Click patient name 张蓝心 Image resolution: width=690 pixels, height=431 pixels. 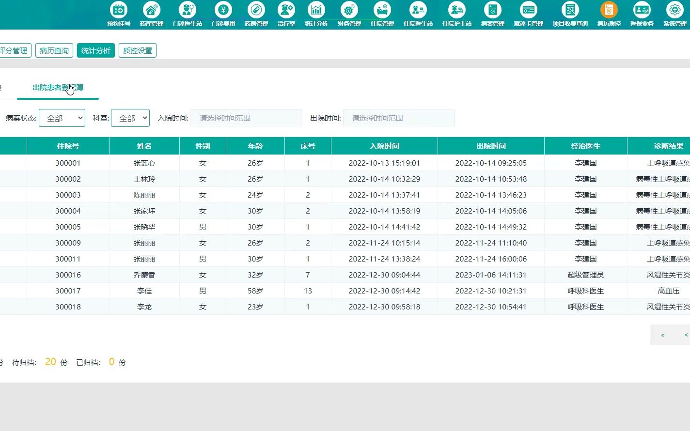tap(144, 163)
